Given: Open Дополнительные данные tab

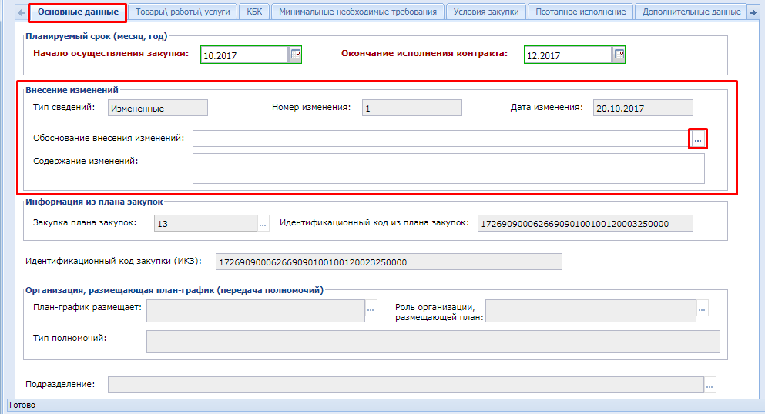Looking at the screenshot, I should tap(691, 12).
